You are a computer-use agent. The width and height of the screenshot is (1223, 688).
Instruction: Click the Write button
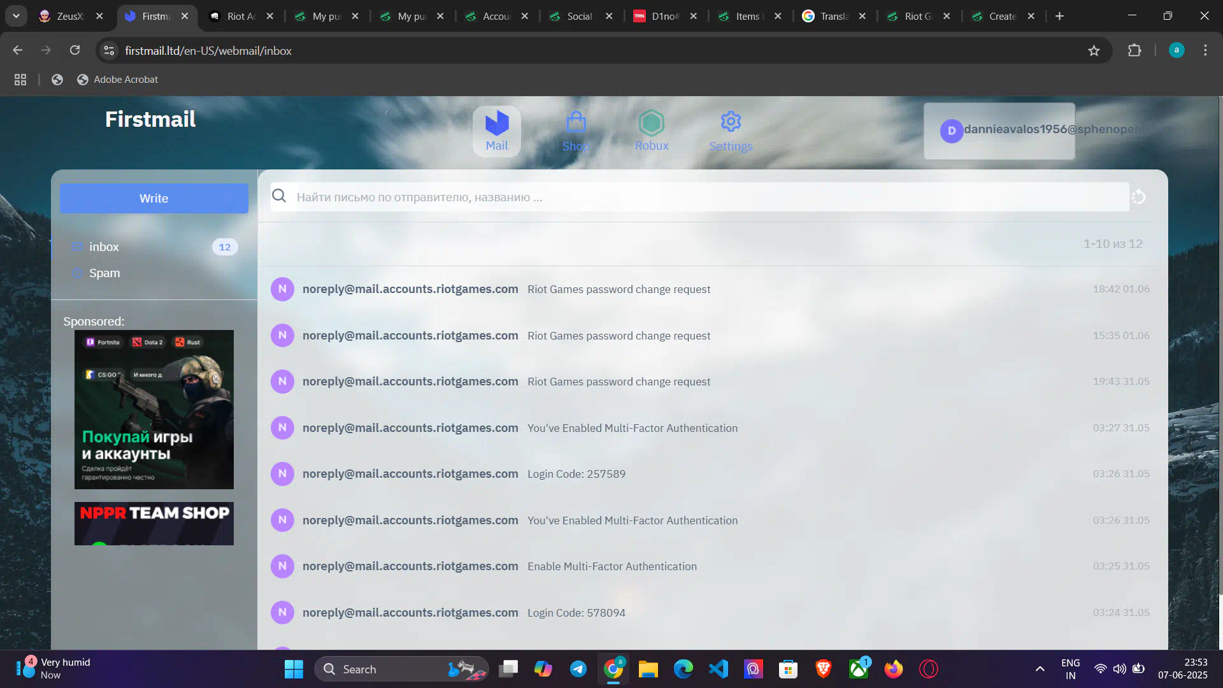tap(154, 198)
